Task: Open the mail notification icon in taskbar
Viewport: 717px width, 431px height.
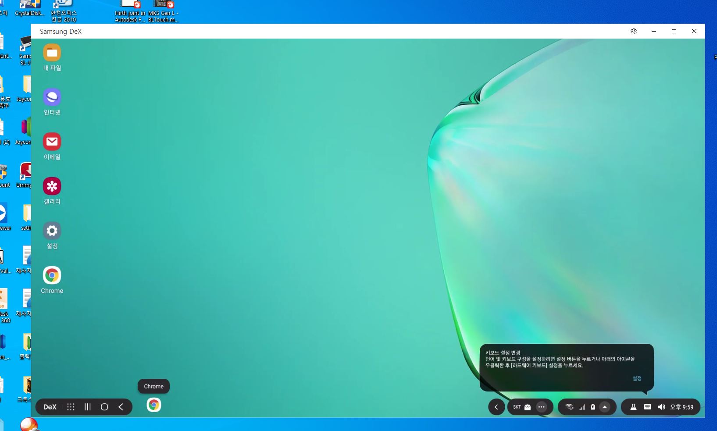Action: point(528,407)
